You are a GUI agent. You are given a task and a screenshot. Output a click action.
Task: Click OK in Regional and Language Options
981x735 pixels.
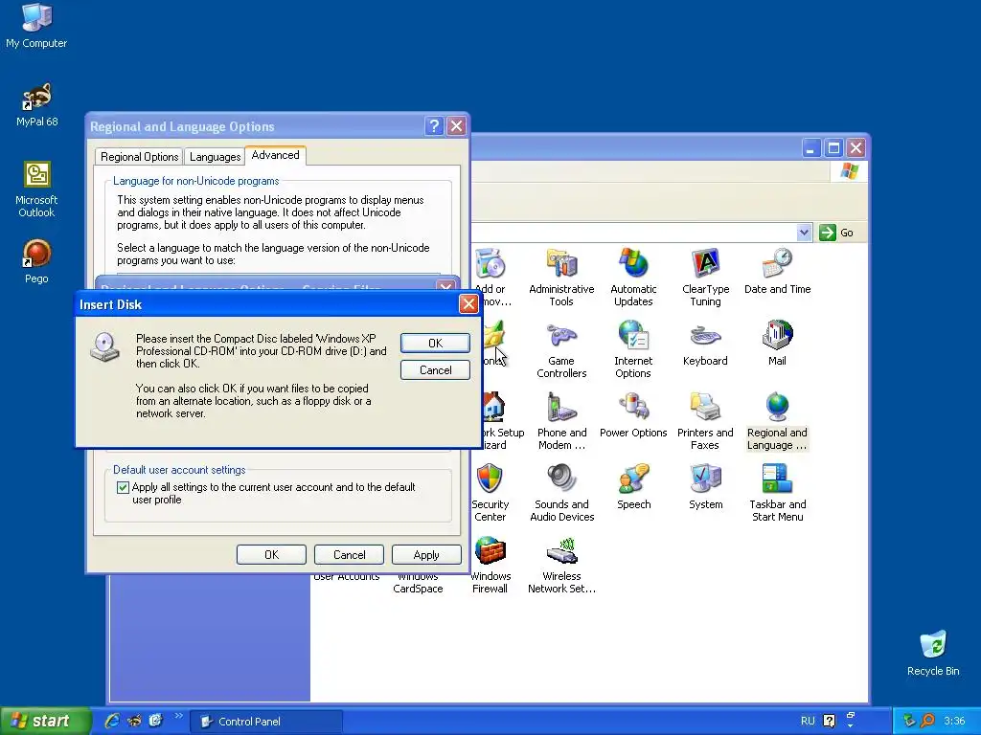[x=271, y=554]
